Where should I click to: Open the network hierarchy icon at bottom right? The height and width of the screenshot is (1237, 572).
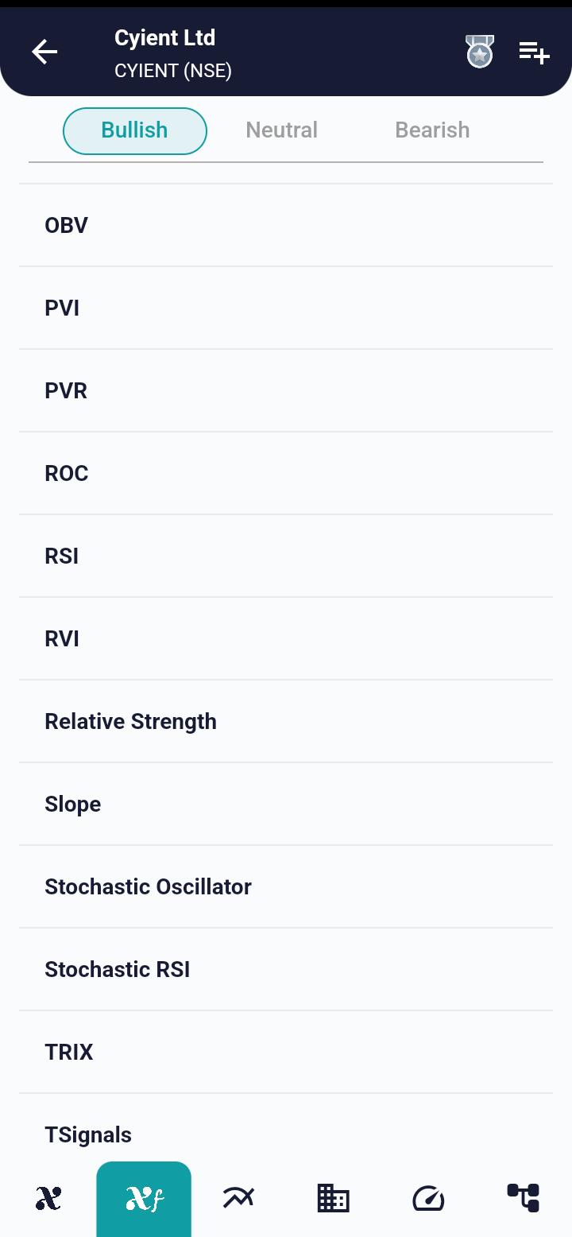(x=524, y=1198)
